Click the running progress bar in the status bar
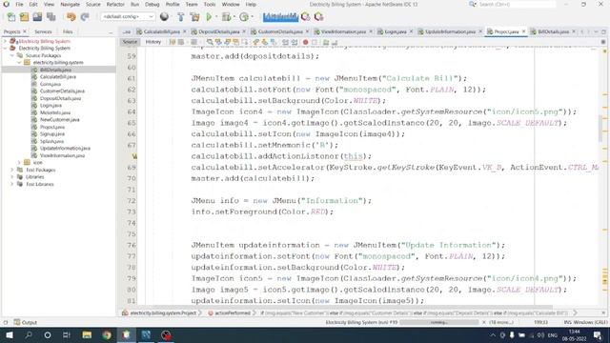 pyautogui.click(x=438, y=322)
